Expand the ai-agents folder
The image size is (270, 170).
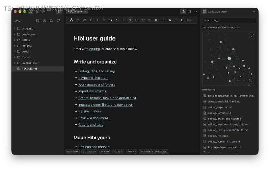pos(37,29)
